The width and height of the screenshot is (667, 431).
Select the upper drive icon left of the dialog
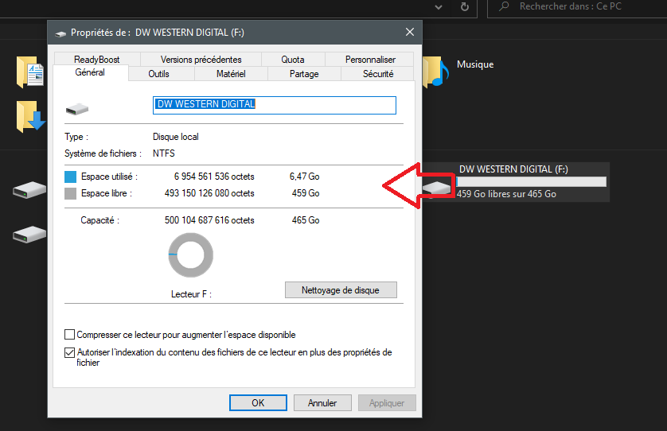(29, 189)
